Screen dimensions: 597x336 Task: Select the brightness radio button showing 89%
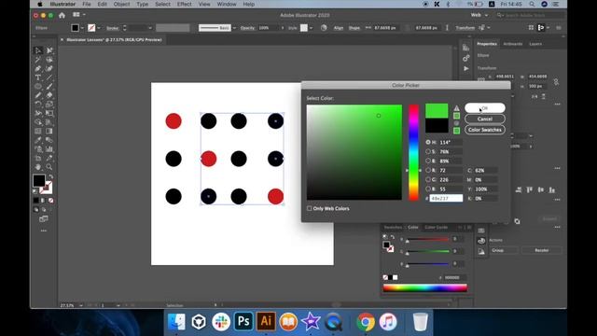428,161
